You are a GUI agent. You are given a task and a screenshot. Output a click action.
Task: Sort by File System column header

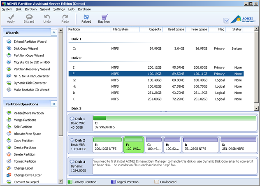click(125, 29)
